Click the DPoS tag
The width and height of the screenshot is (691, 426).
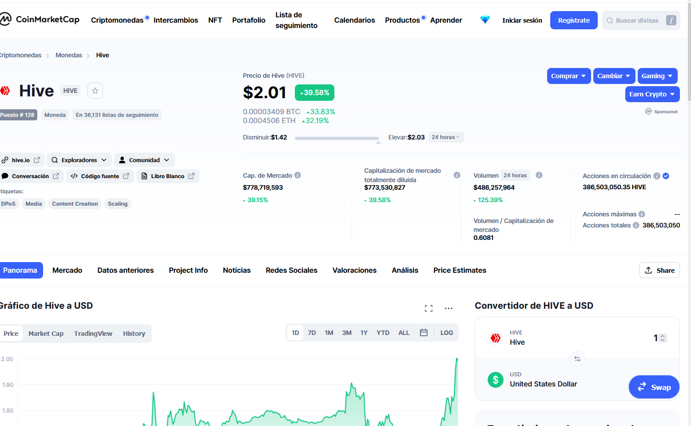click(8, 204)
